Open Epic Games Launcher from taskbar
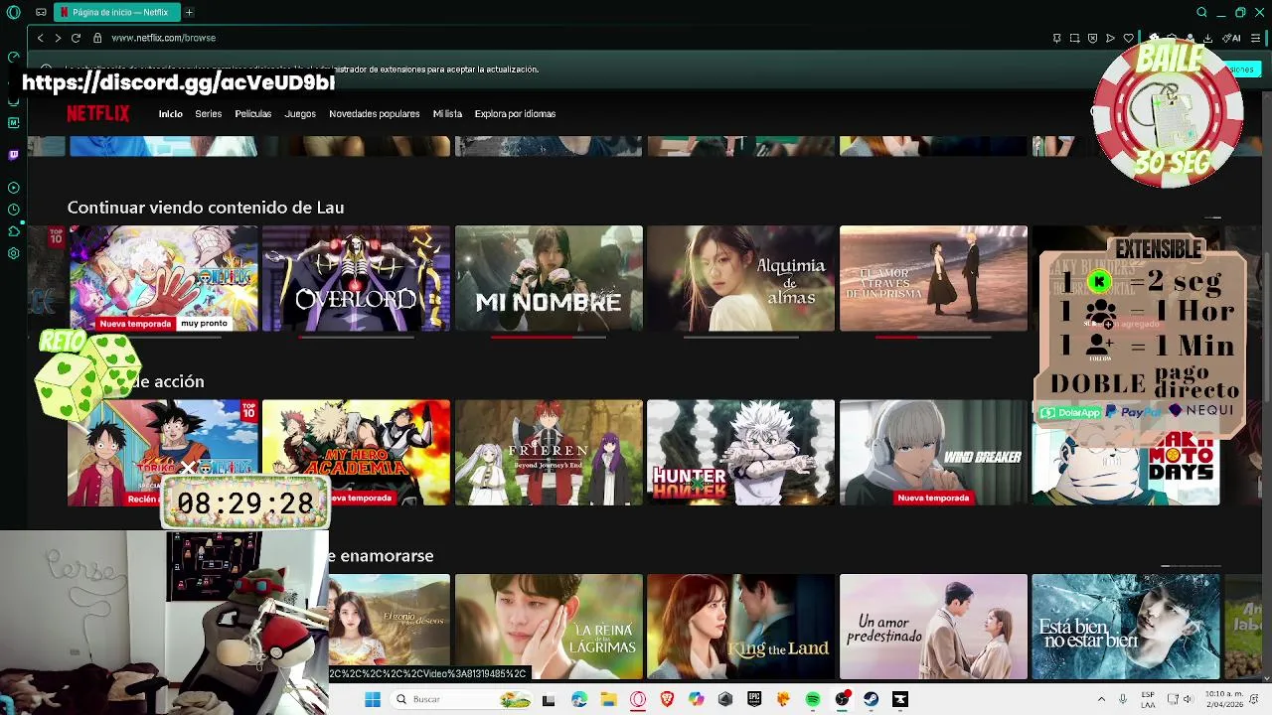 click(x=754, y=699)
